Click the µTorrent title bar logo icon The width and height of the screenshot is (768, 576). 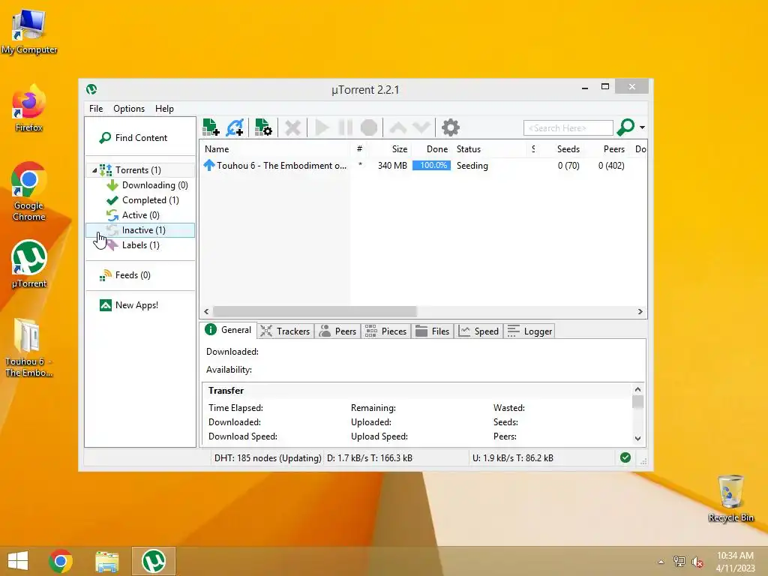pos(91,90)
